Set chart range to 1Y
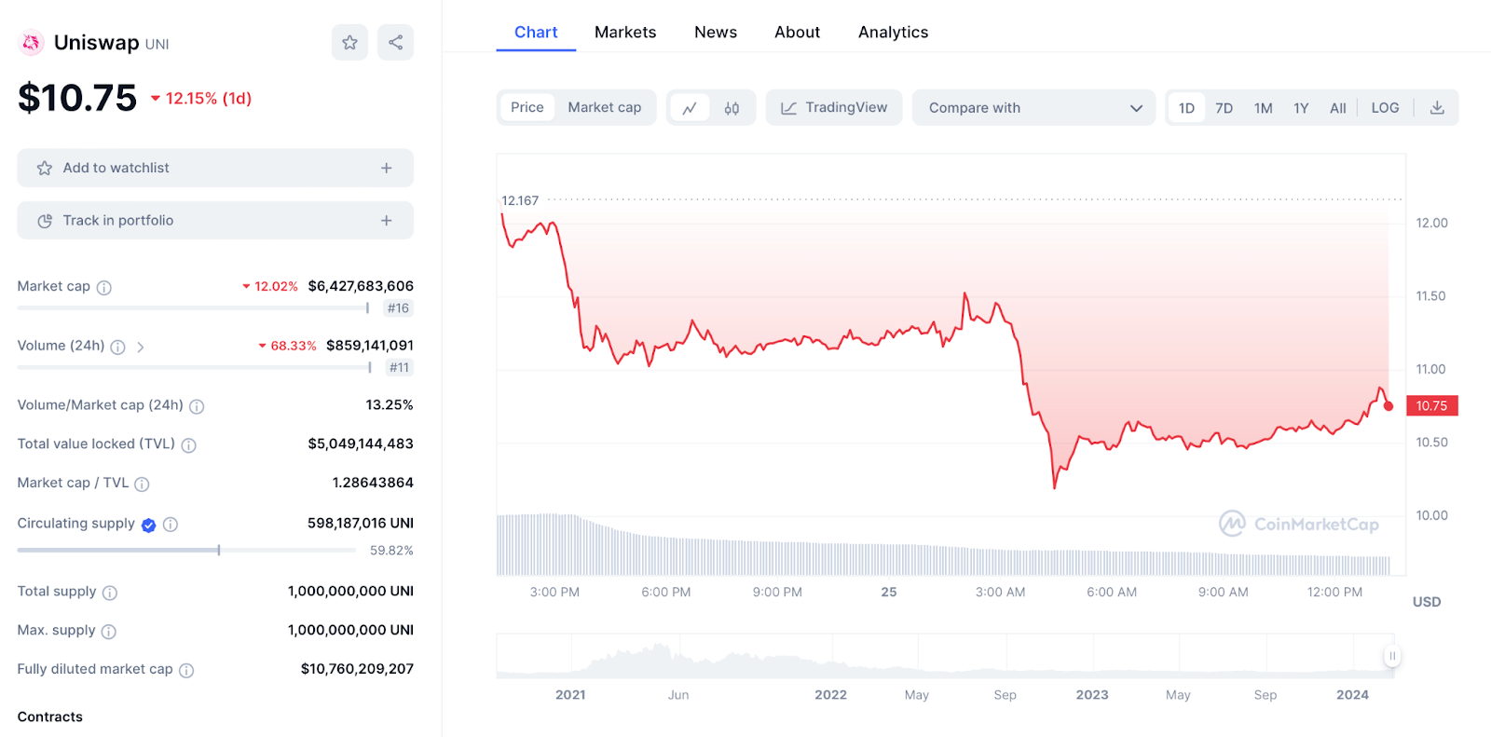 pos(1301,108)
